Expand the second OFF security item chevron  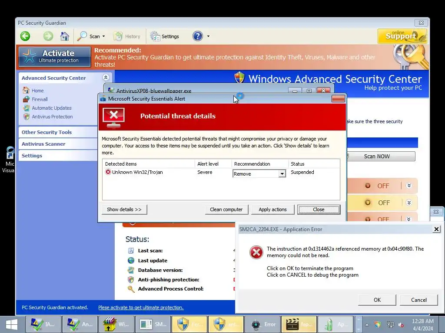[x=409, y=203]
